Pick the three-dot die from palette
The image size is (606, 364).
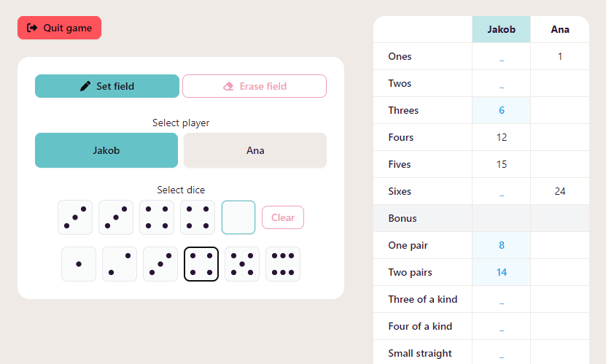[x=160, y=264]
